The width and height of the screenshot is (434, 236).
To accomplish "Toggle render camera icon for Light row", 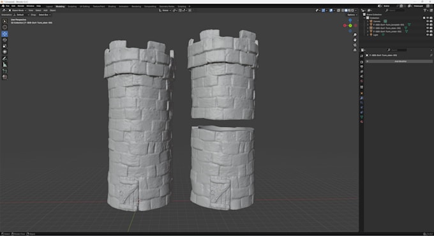I will [431, 35].
